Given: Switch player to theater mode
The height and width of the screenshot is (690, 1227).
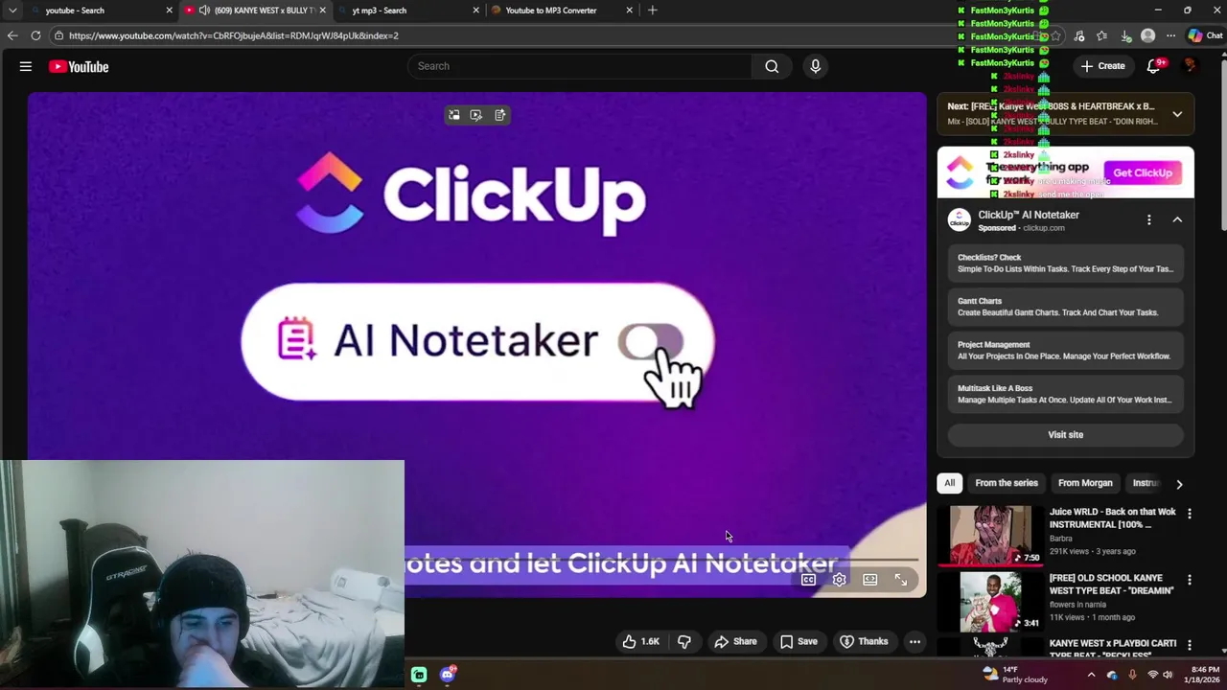Looking at the screenshot, I should point(869,580).
